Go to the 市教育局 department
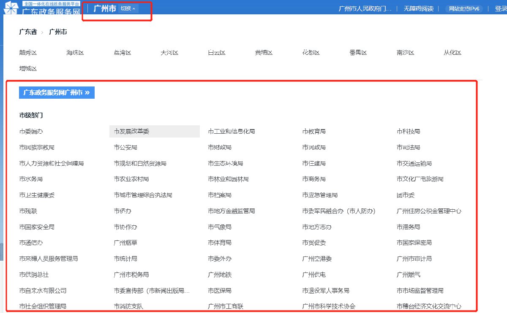The height and width of the screenshot is (313, 507). (x=314, y=132)
